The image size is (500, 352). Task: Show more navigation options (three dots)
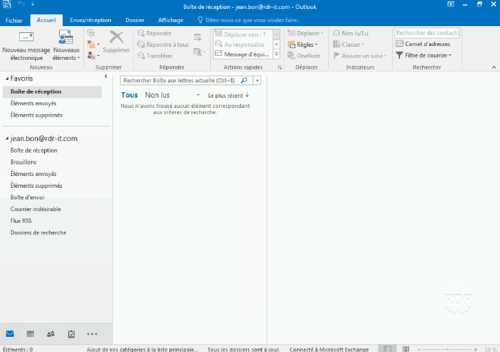click(92, 334)
